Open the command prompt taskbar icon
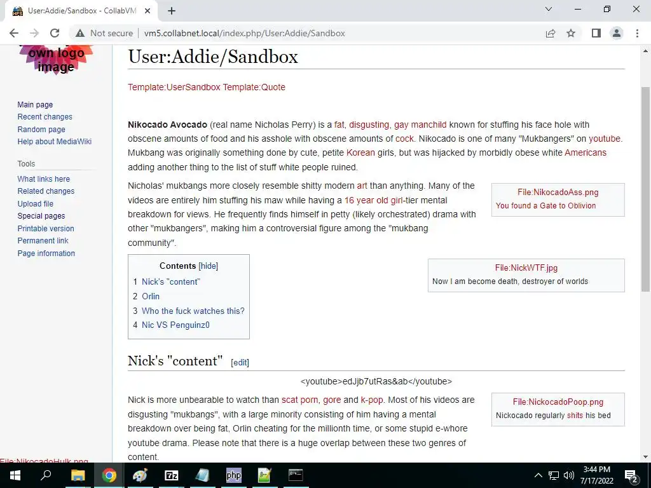The image size is (651, 488). [x=296, y=475]
